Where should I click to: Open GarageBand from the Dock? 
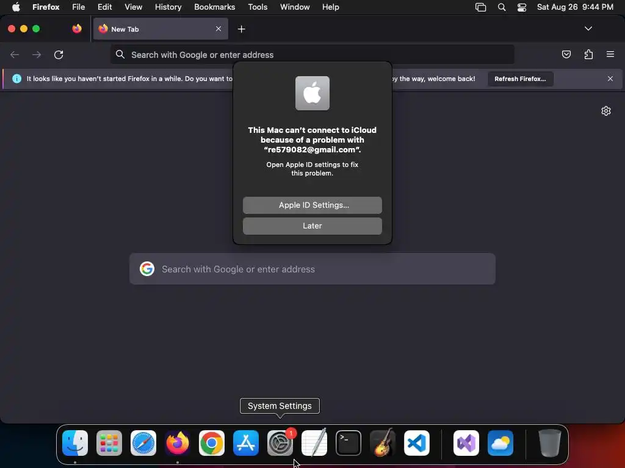383,443
